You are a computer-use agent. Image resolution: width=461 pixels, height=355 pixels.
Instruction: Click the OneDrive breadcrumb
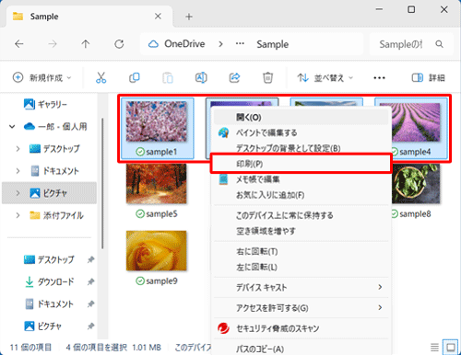pos(184,44)
